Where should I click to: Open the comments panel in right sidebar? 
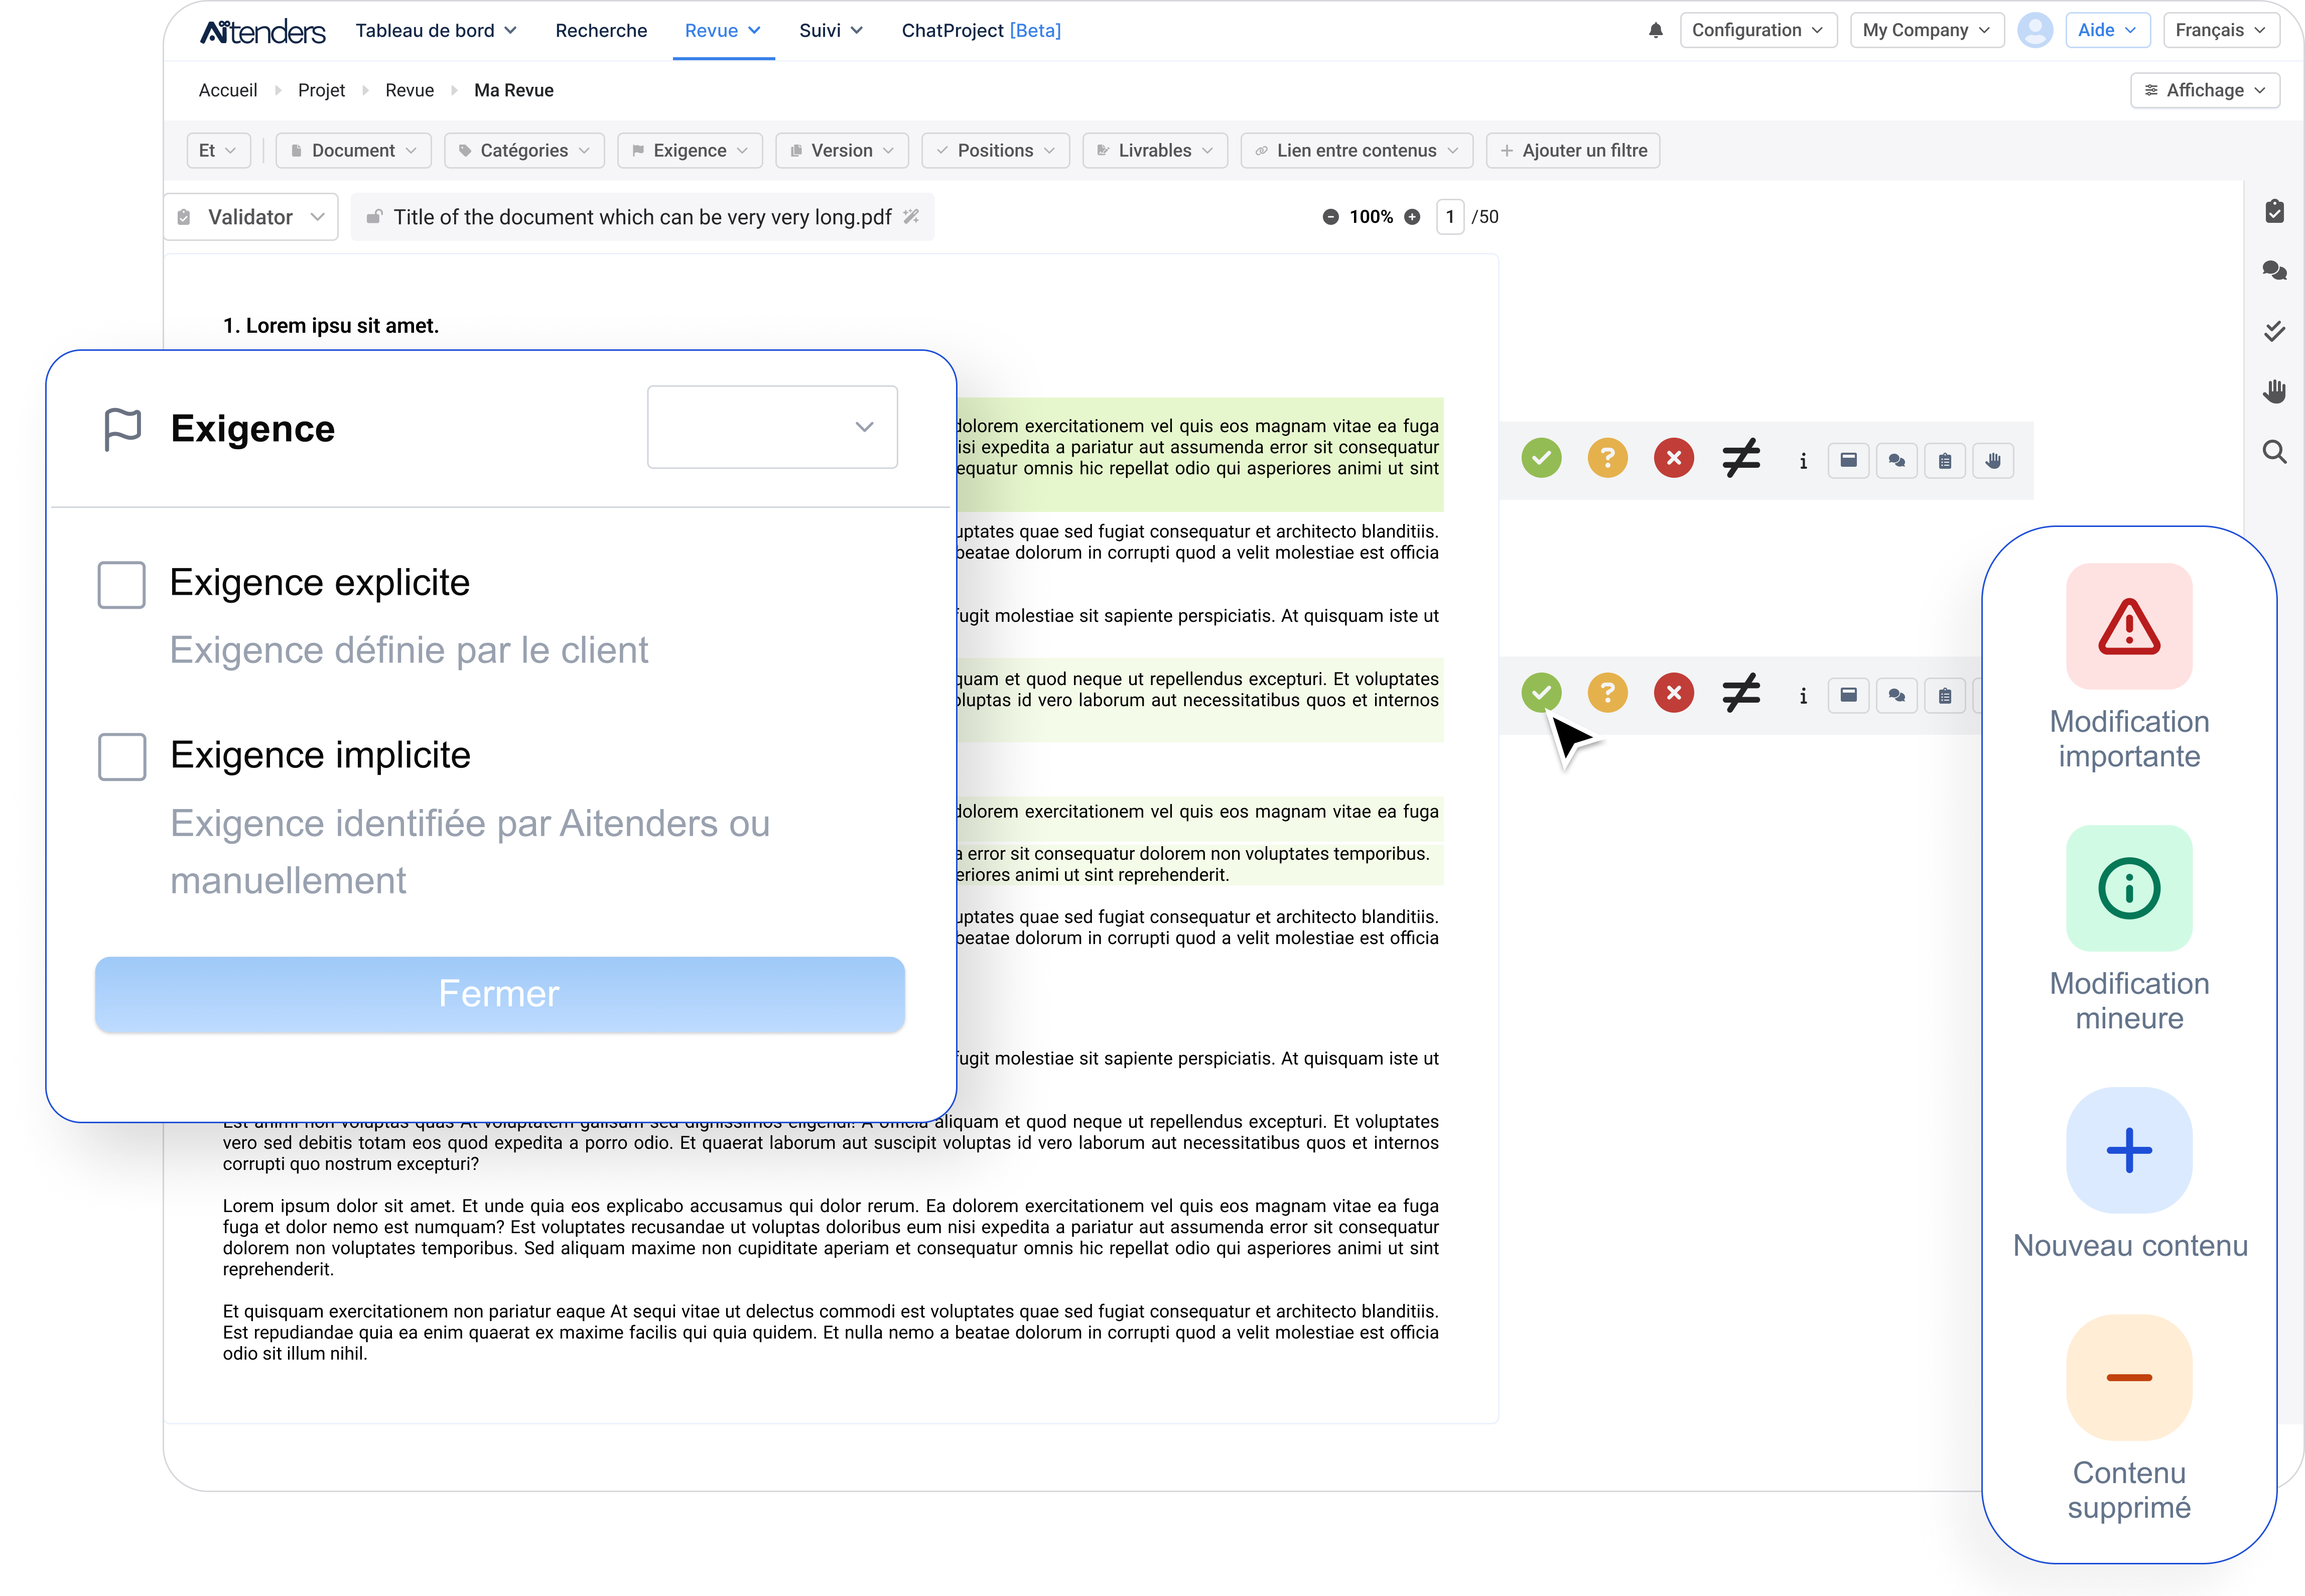(2274, 270)
